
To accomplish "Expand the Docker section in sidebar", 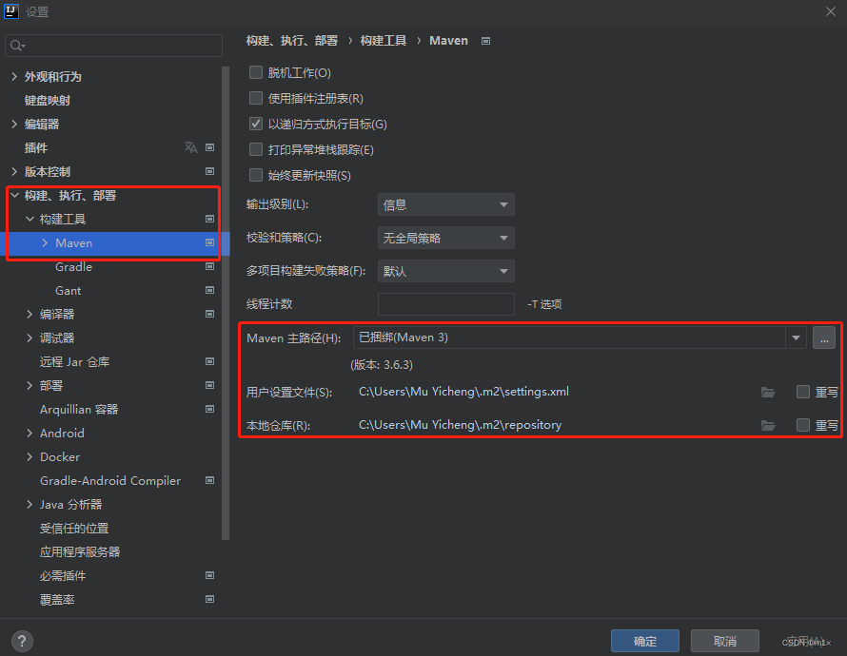I will [29, 456].
